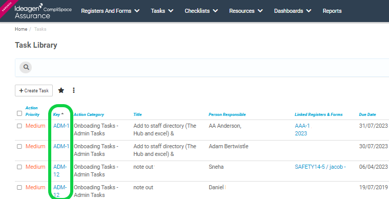Viewport: 389px width, 199px height.
Task: Click due date 06/04/2023
Action: (374, 167)
